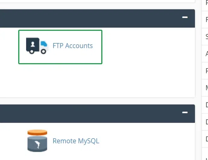Click the orange lid of the MySQL icon

pyautogui.click(x=37, y=132)
